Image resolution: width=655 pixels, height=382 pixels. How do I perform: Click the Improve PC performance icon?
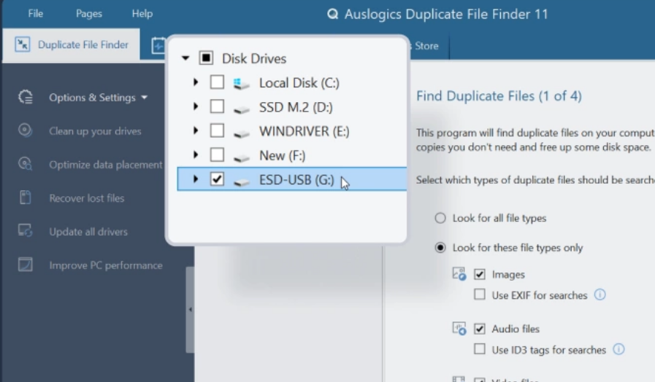tap(25, 265)
